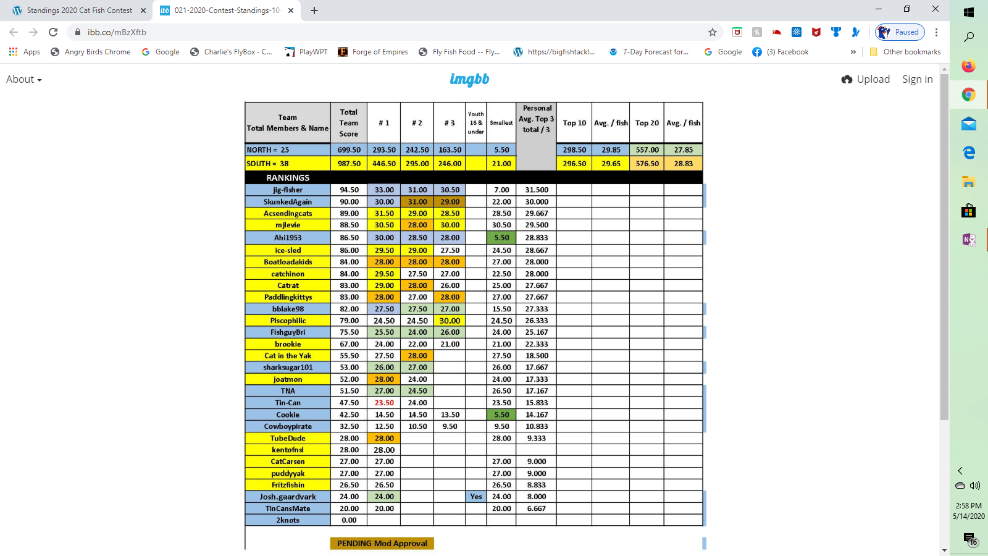The width and height of the screenshot is (988, 556).
Task: Click Chrome icon in taskbar
Action: click(x=969, y=95)
